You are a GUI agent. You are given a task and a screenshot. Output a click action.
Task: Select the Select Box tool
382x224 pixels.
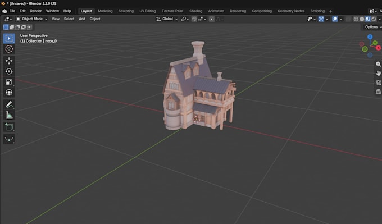tap(9, 39)
